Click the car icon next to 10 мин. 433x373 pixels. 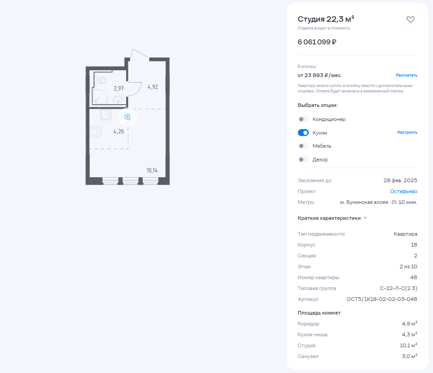(x=394, y=202)
